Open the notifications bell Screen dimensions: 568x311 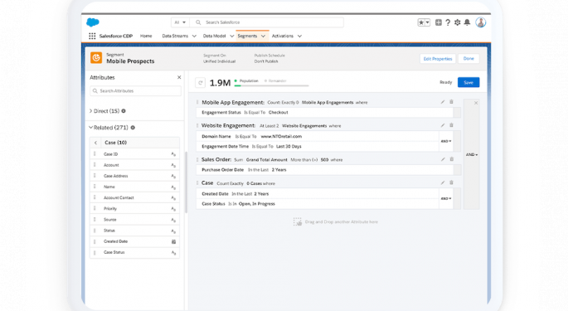[468, 22]
